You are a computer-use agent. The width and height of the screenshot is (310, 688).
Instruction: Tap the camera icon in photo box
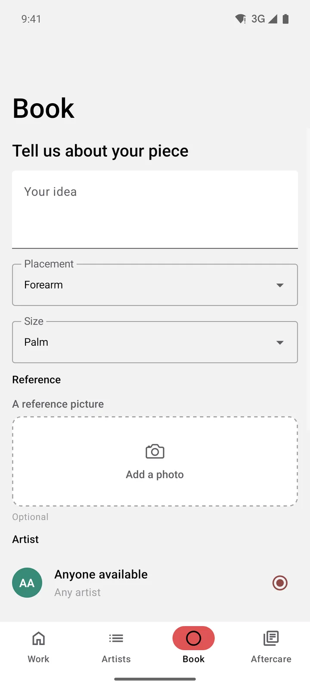[155, 451]
